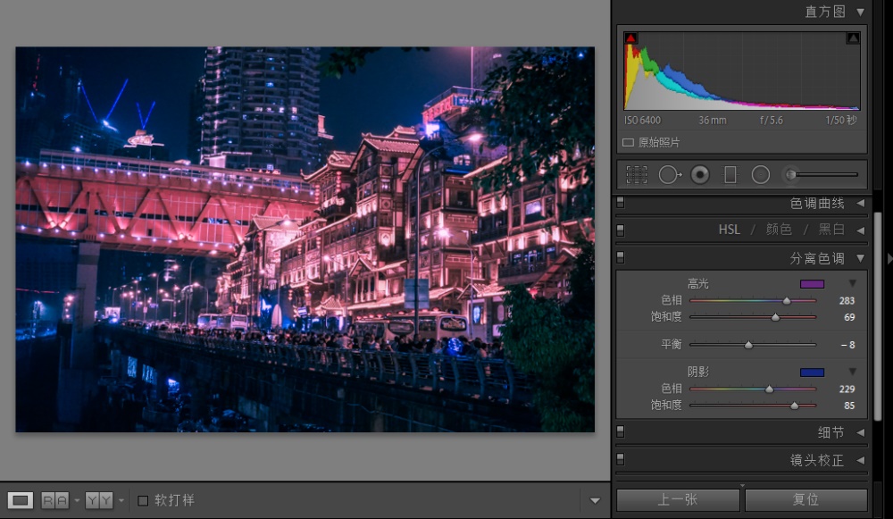Collapse the right panel group with edge arrow
The width and height of the screenshot is (893, 519).
click(889, 259)
